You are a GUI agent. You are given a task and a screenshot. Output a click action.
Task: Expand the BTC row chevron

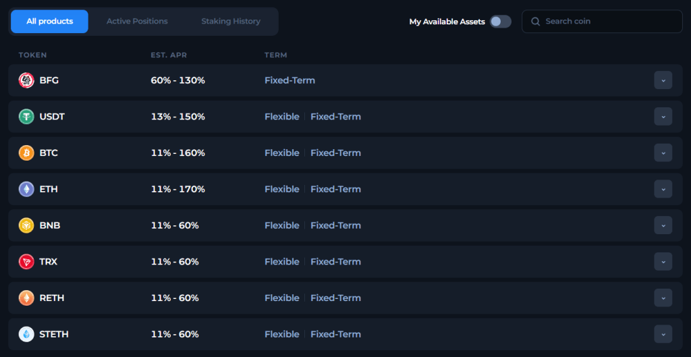point(663,153)
